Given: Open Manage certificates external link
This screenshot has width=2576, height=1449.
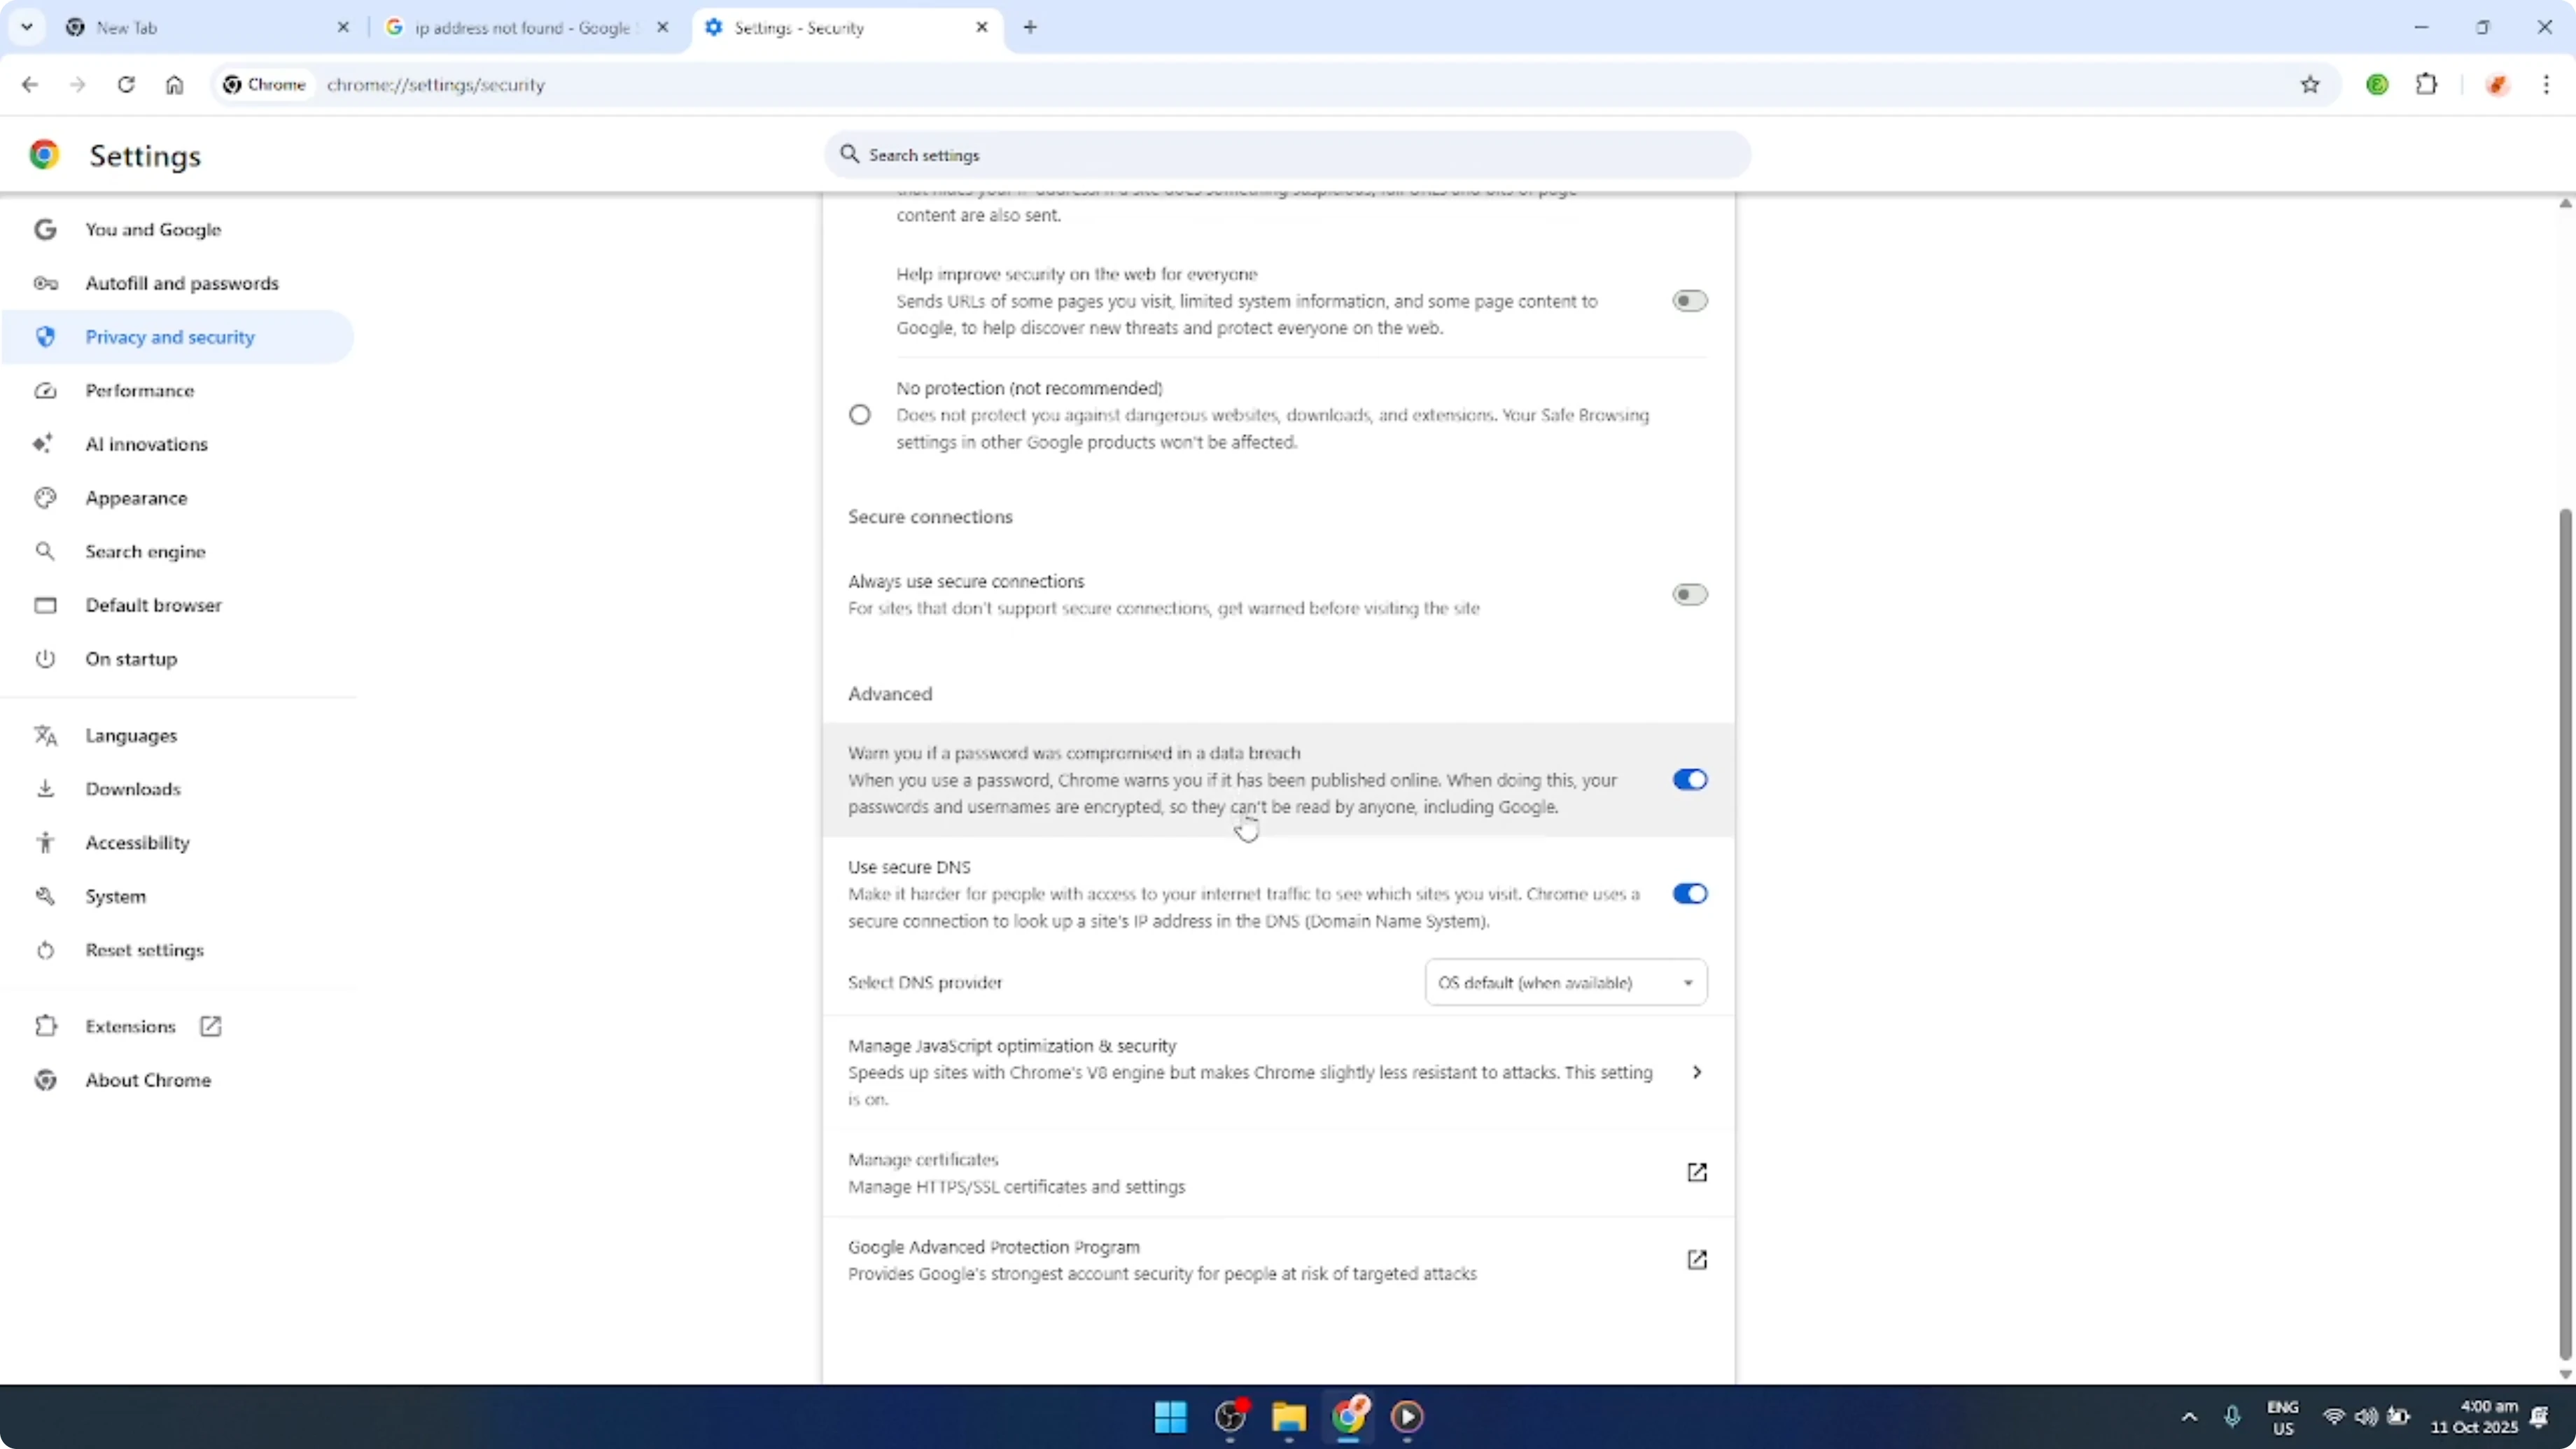Looking at the screenshot, I should pyautogui.click(x=1697, y=1172).
